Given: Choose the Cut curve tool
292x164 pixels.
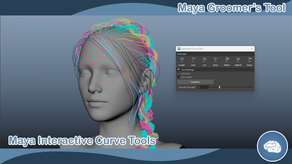Looking at the screenshot, I should click(x=204, y=61).
